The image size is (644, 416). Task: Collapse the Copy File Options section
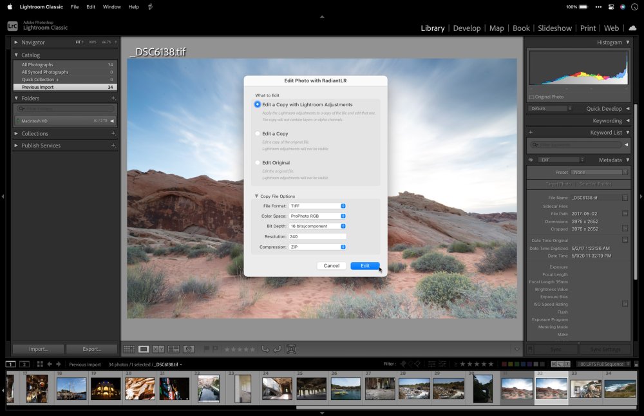(x=256, y=196)
